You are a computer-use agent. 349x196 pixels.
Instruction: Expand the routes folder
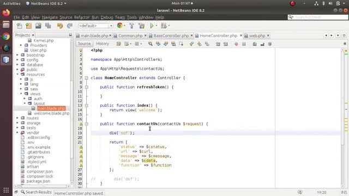[x=17, y=118]
